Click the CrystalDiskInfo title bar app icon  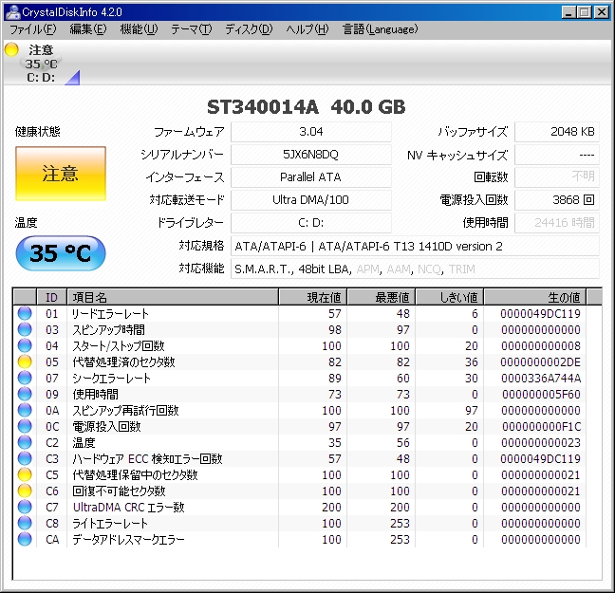pyautogui.click(x=12, y=11)
